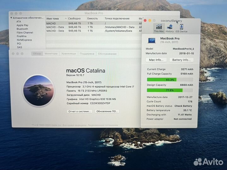Viewport: 227px width, 170px height.
Task: Click the Версия 10.15.7 text
Action: pos(75,75)
